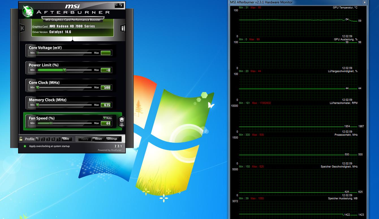Select profile slot 3
The width and height of the screenshot is (379, 219).
48,139
